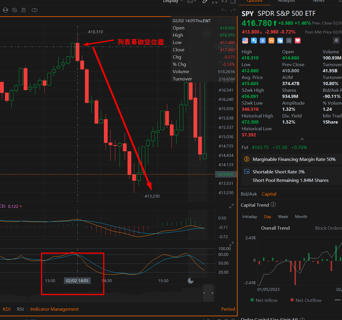Select the Capital tab
342x320 pixels.
click(x=269, y=194)
